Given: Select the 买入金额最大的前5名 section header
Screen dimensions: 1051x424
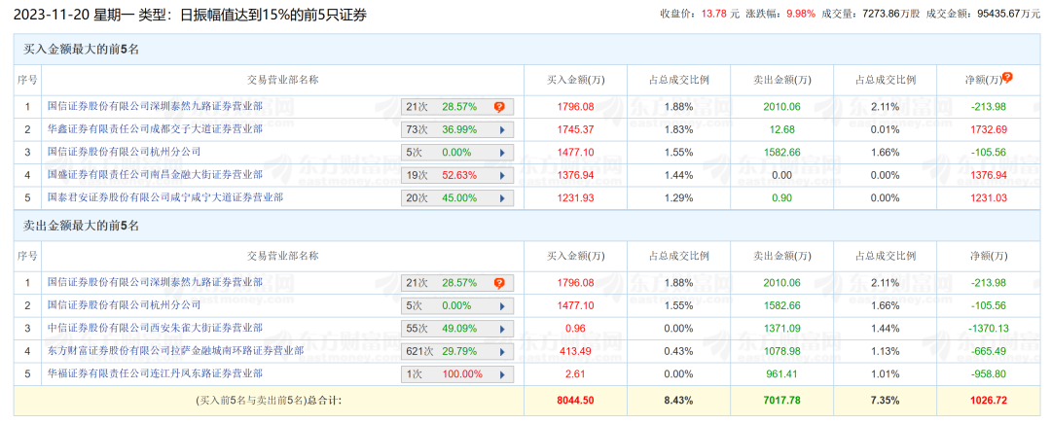Looking at the screenshot, I should pyautogui.click(x=525, y=49).
